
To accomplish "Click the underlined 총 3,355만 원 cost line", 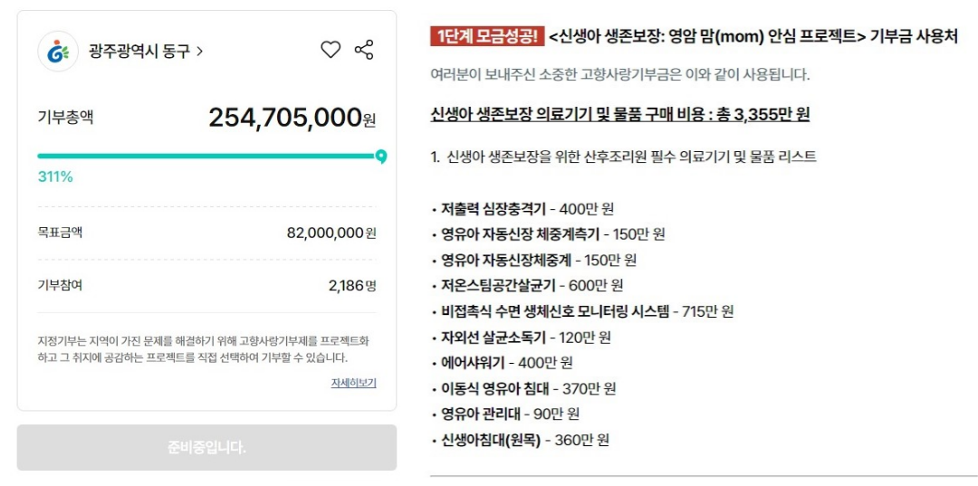I will (x=620, y=114).
